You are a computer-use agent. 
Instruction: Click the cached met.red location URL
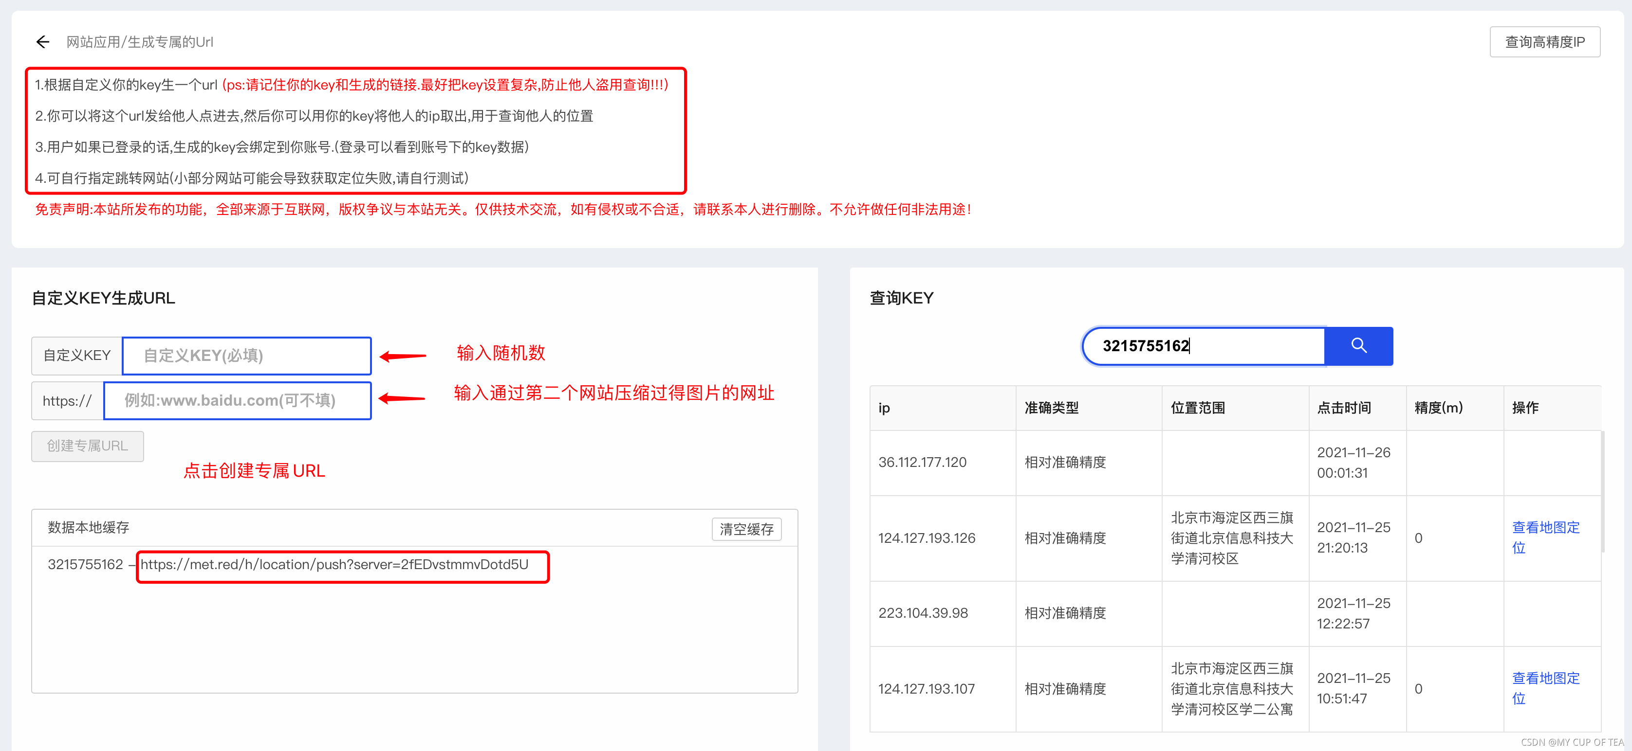[x=334, y=564]
